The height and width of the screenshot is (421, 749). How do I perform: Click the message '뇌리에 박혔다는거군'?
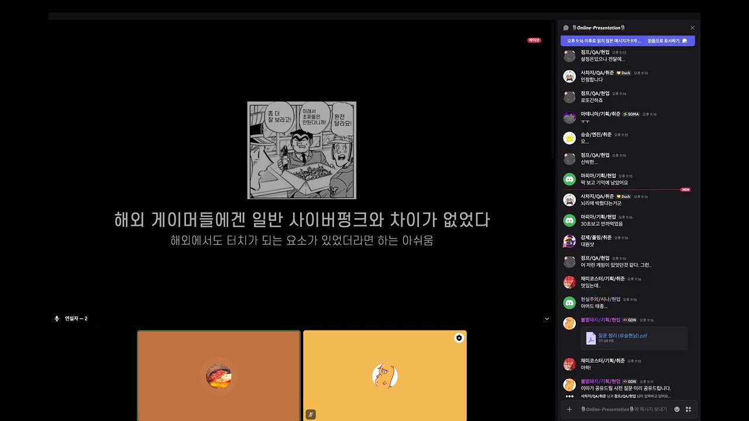point(601,203)
